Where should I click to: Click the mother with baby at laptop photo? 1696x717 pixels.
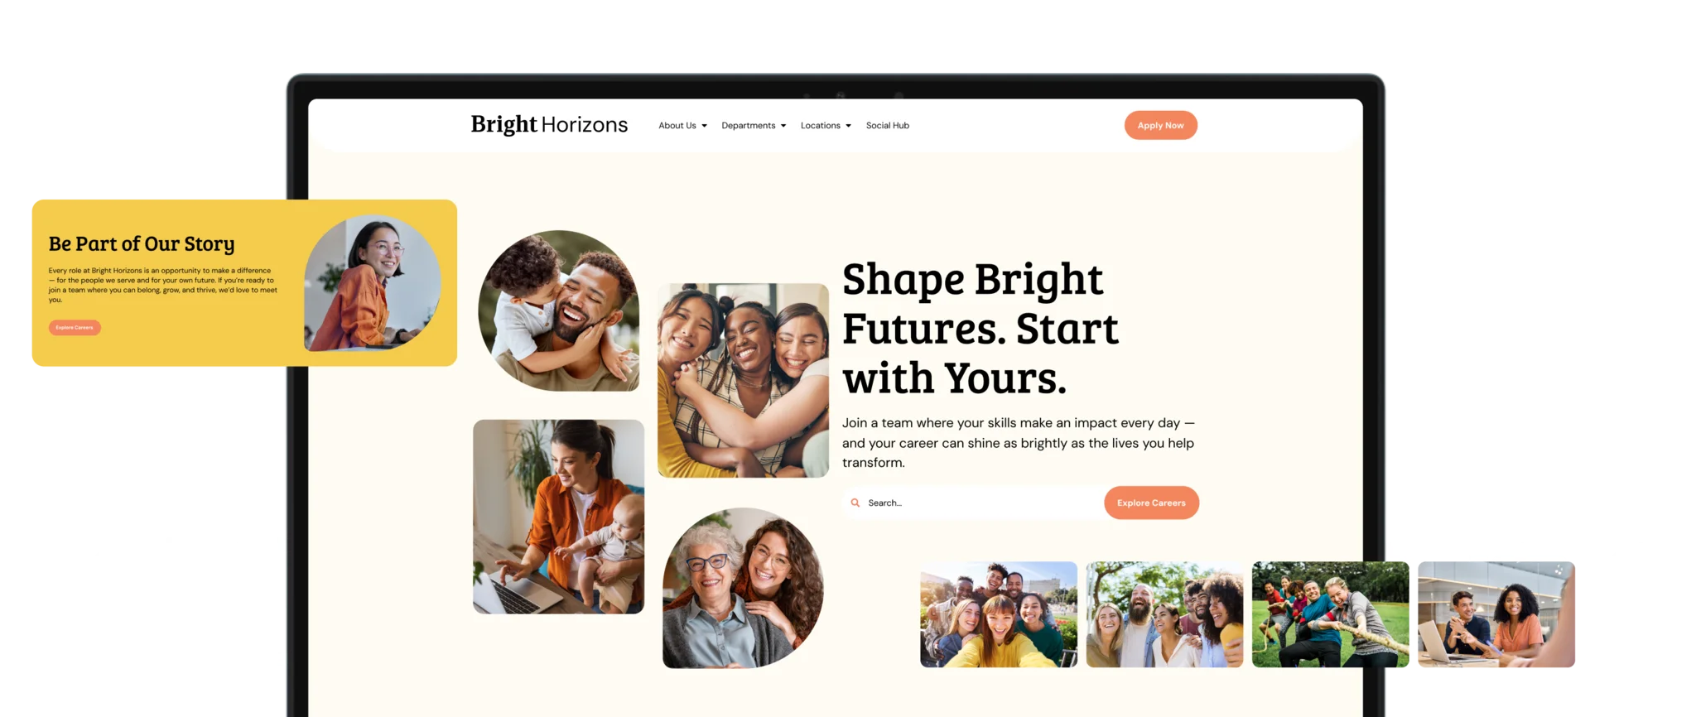pos(558,517)
